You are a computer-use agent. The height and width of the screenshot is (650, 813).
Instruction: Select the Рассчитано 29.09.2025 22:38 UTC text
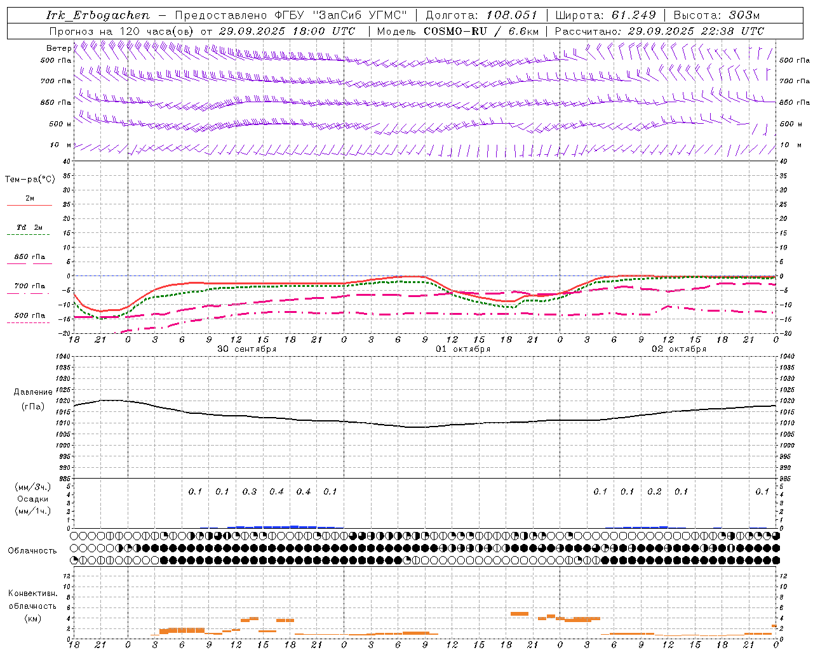[659, 31]
